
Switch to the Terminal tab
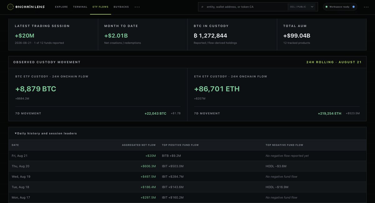pos(80,7)
